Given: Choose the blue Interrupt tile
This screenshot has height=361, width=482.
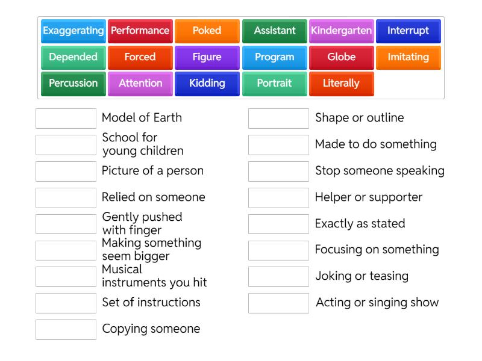Looking at the screenshot, I should [408, 31].
